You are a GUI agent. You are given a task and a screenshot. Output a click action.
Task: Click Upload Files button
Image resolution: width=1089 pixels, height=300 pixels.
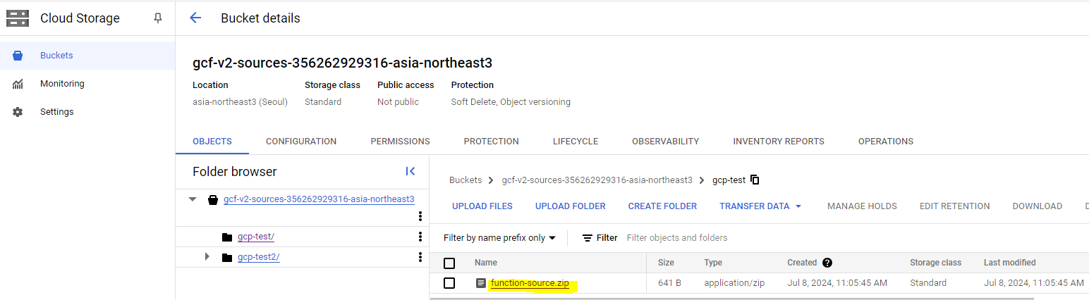pyautogui.click(x=482, y=206)
